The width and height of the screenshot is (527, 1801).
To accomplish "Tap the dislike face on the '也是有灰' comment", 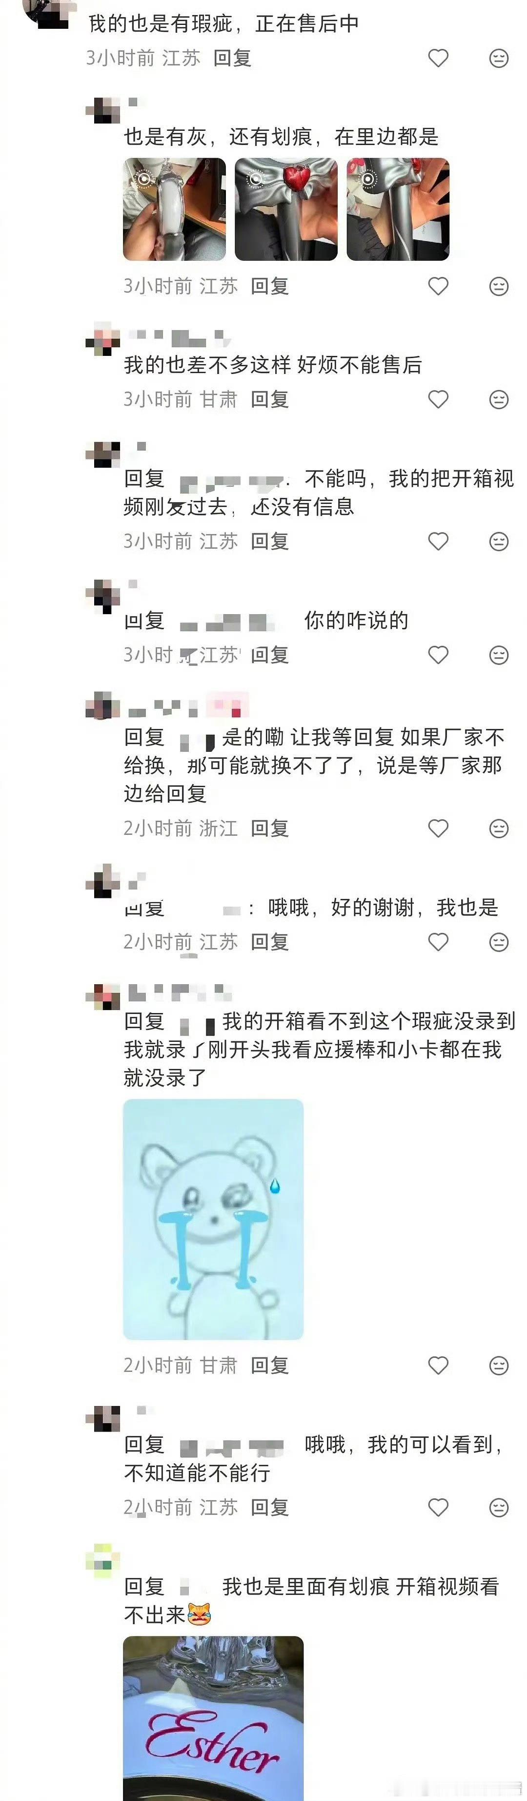I will coord(498,286).
